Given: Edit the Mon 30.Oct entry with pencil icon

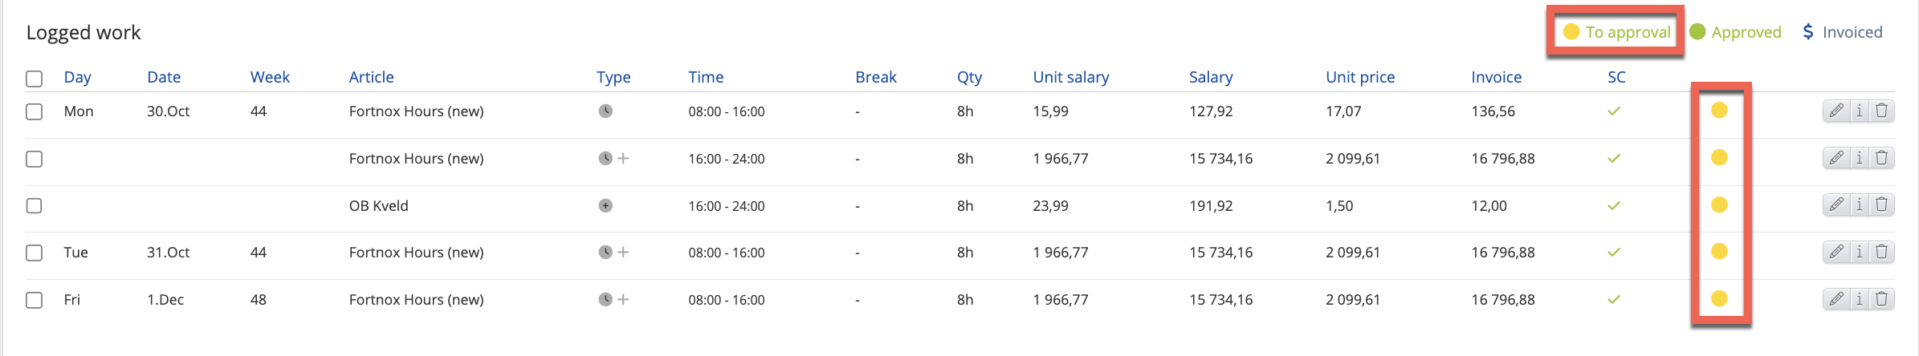Looking at the screenshot, I should point(1836,111).
